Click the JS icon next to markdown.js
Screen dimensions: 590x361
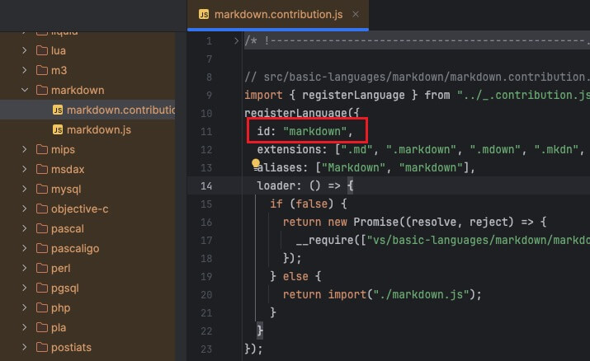58,129
